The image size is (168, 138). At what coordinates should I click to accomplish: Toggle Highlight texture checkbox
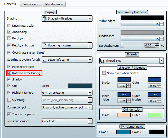point(9,93)
